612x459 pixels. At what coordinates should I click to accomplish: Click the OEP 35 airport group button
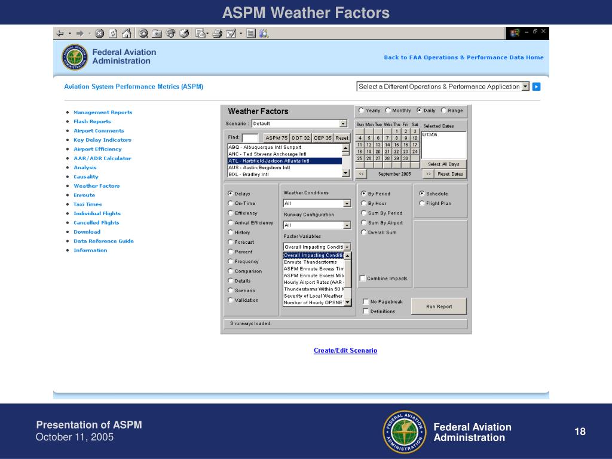323,138
